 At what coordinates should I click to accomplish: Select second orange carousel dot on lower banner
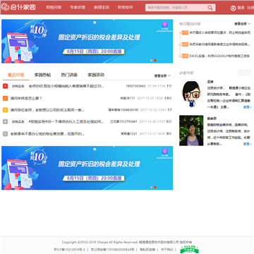pos(155,187)
